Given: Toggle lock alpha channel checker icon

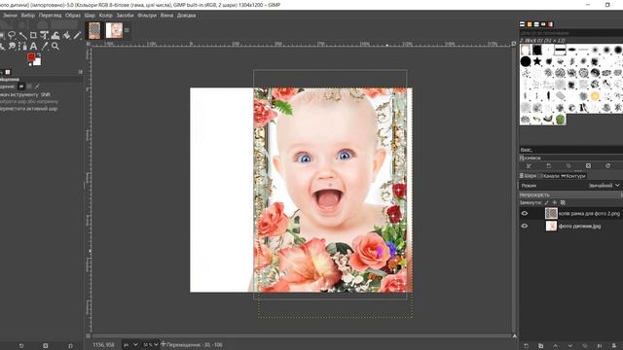Looking at the screenshot, I should pos(563,203).
